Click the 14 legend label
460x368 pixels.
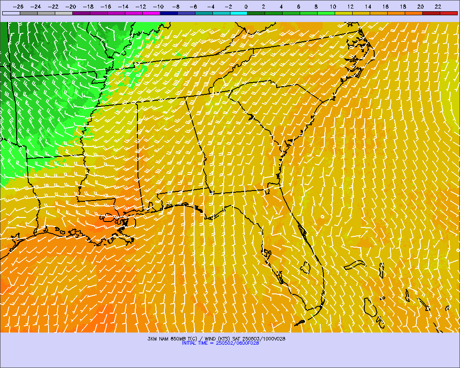click(x=368, y=7)
